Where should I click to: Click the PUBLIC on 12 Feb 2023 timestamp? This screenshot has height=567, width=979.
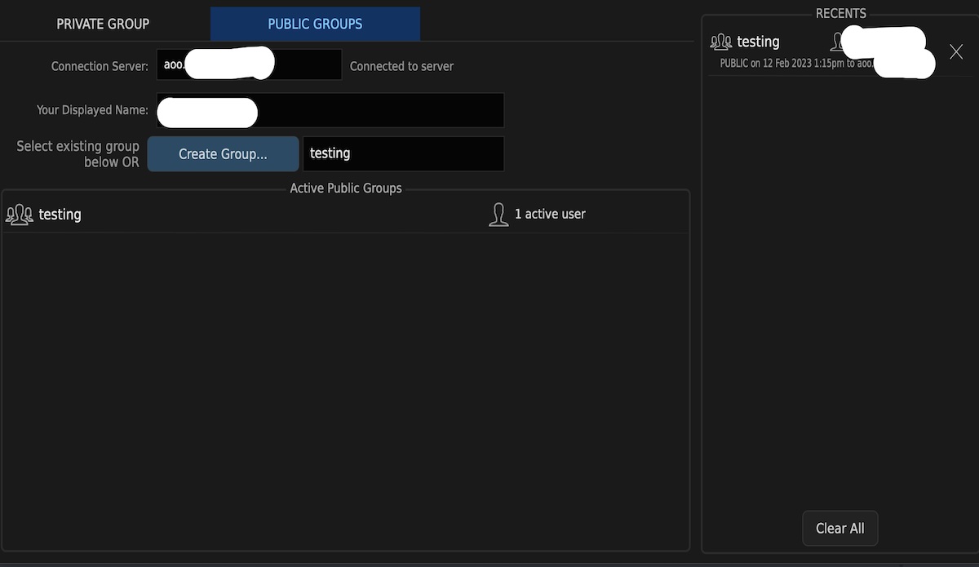(x=782, y=63)
